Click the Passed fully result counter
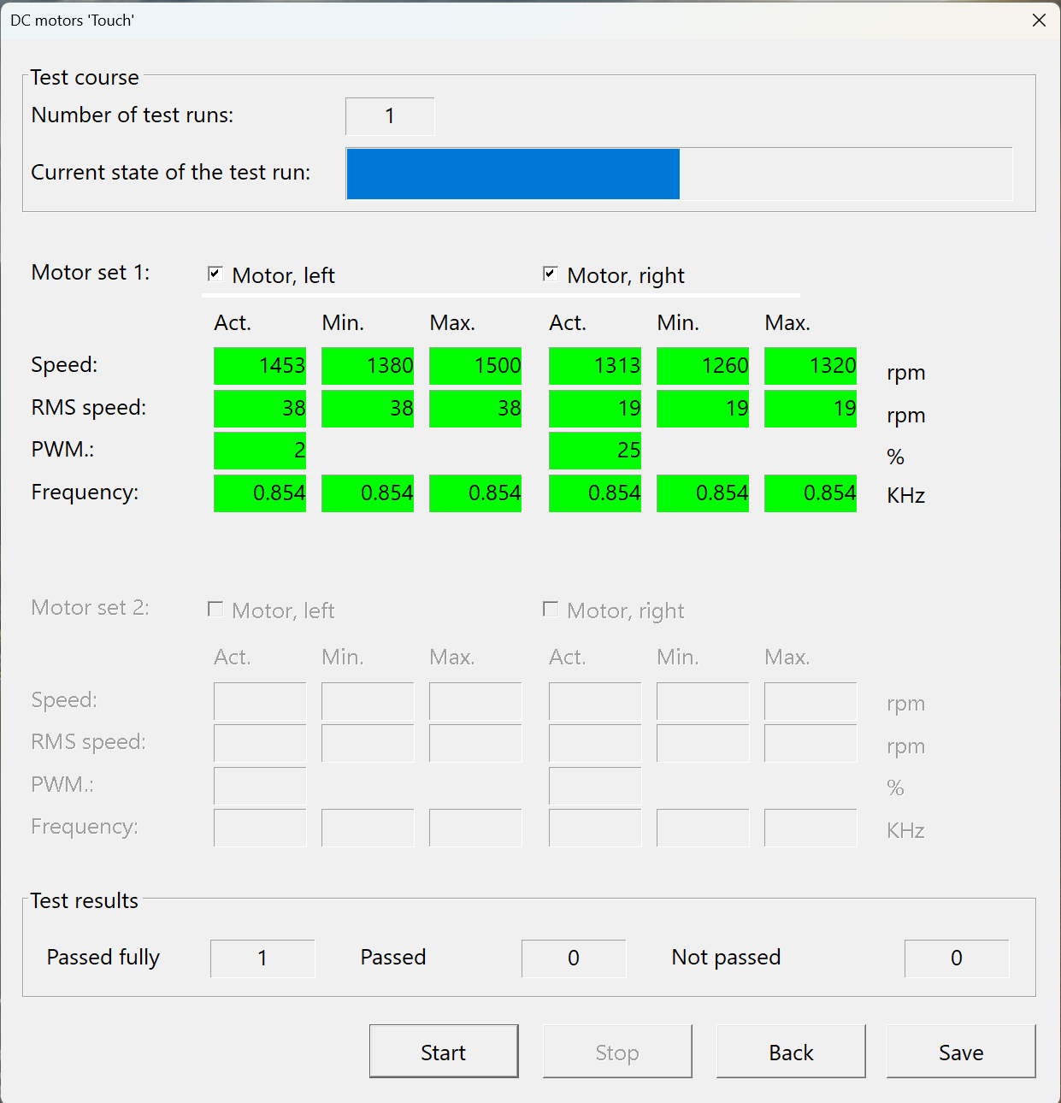Image resolution: width=1061 pixels, height=1103 pixels. pyautogui.click(x=262, y=958)
